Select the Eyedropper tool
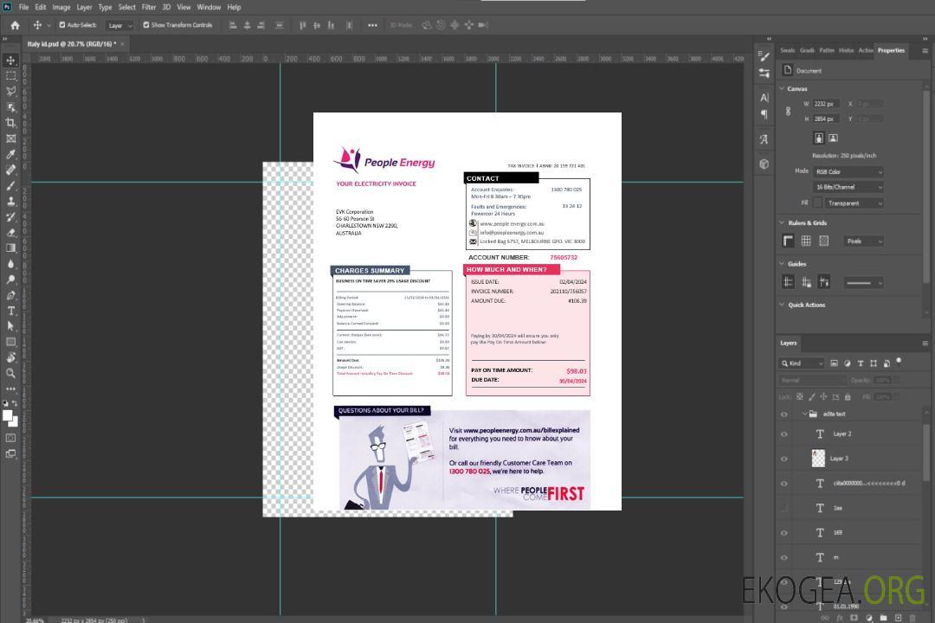 coord(11,154)
